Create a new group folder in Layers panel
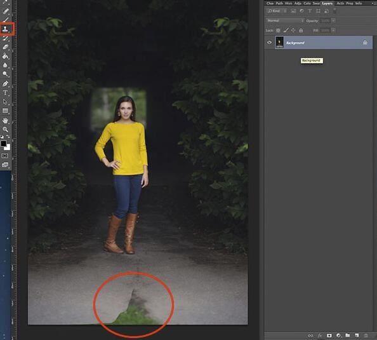 [x=348, y=336]
